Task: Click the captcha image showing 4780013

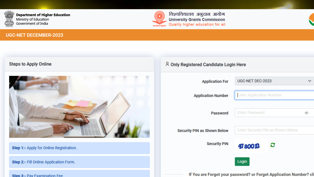Action: point(251,146)
